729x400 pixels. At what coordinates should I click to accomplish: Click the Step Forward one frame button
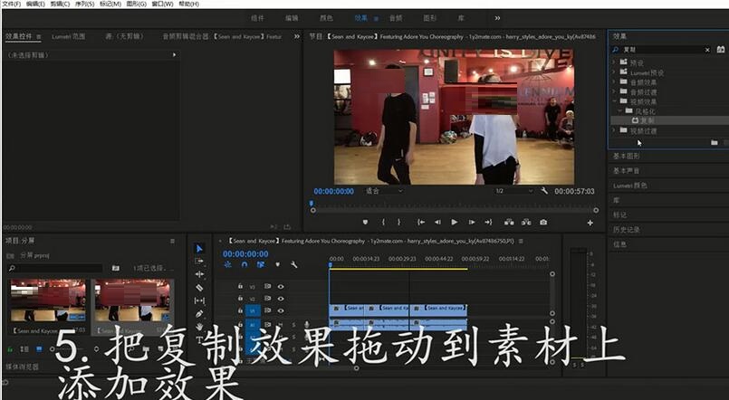pyautogui.click(x=472, y=222)
